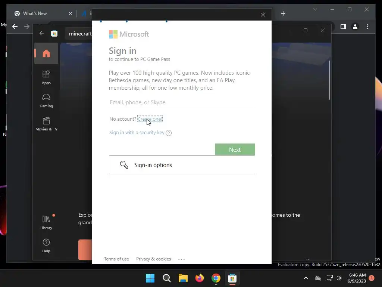Click the orange button in Store page
The height and width of the screenshot is (287, 382).
pyautogui.click(x=85, y=250)
